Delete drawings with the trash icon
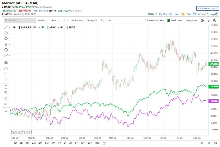The image size is (220, 147). [6, 87]
